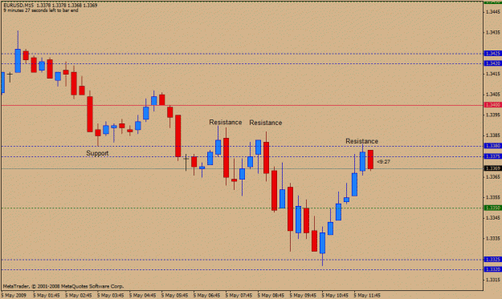Click the '5 May 08:45' time axis label
Viewport: 502px width, 299px height.
click(x=271, y=296)
